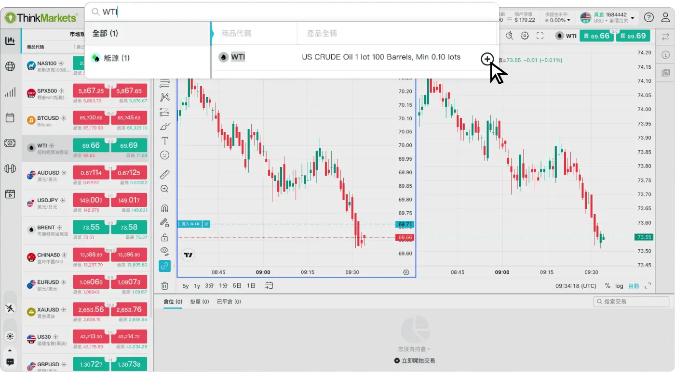Click the 立即開始交易 link

(x=415, y=360)
